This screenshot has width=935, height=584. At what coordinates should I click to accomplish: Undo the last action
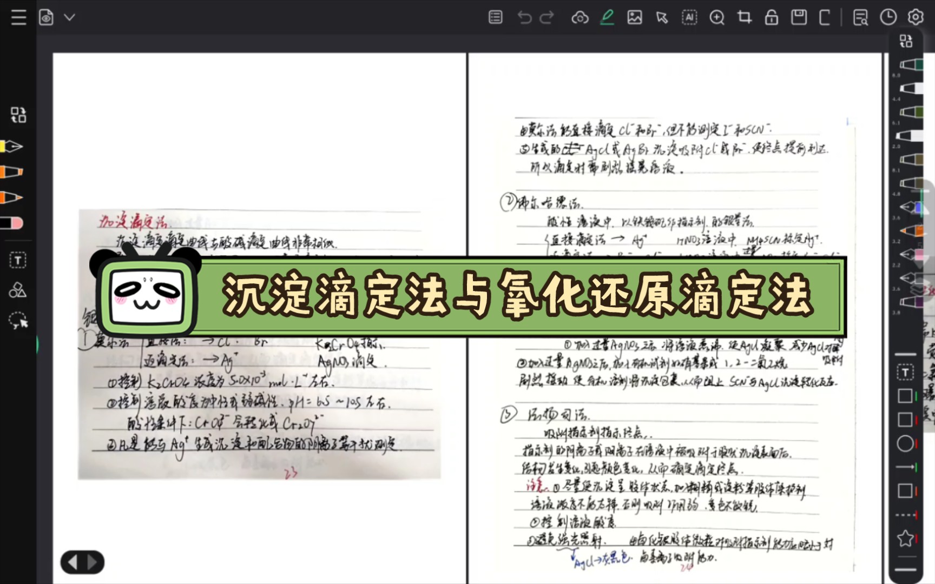click(x=524, y=17)
